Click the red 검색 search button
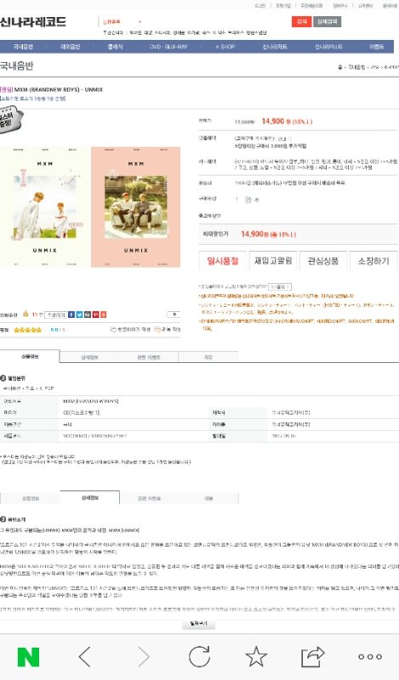The height and width of the screenshot is (680, 399). (301, 22)
